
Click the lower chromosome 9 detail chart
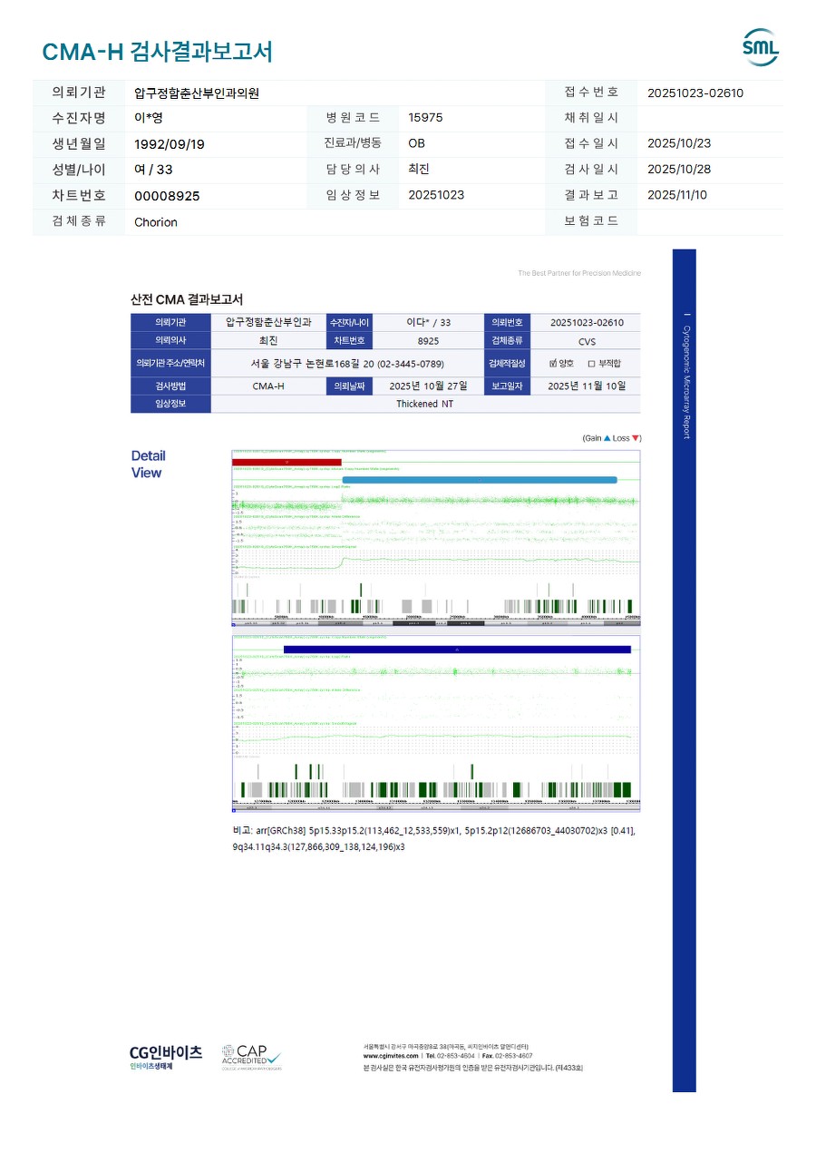pos(436,724)
